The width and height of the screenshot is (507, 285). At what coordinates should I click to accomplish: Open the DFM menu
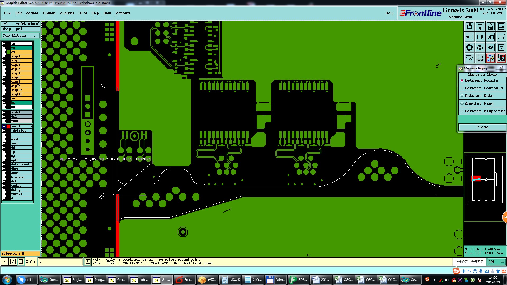pyautogui.click(x=82, y=13)
